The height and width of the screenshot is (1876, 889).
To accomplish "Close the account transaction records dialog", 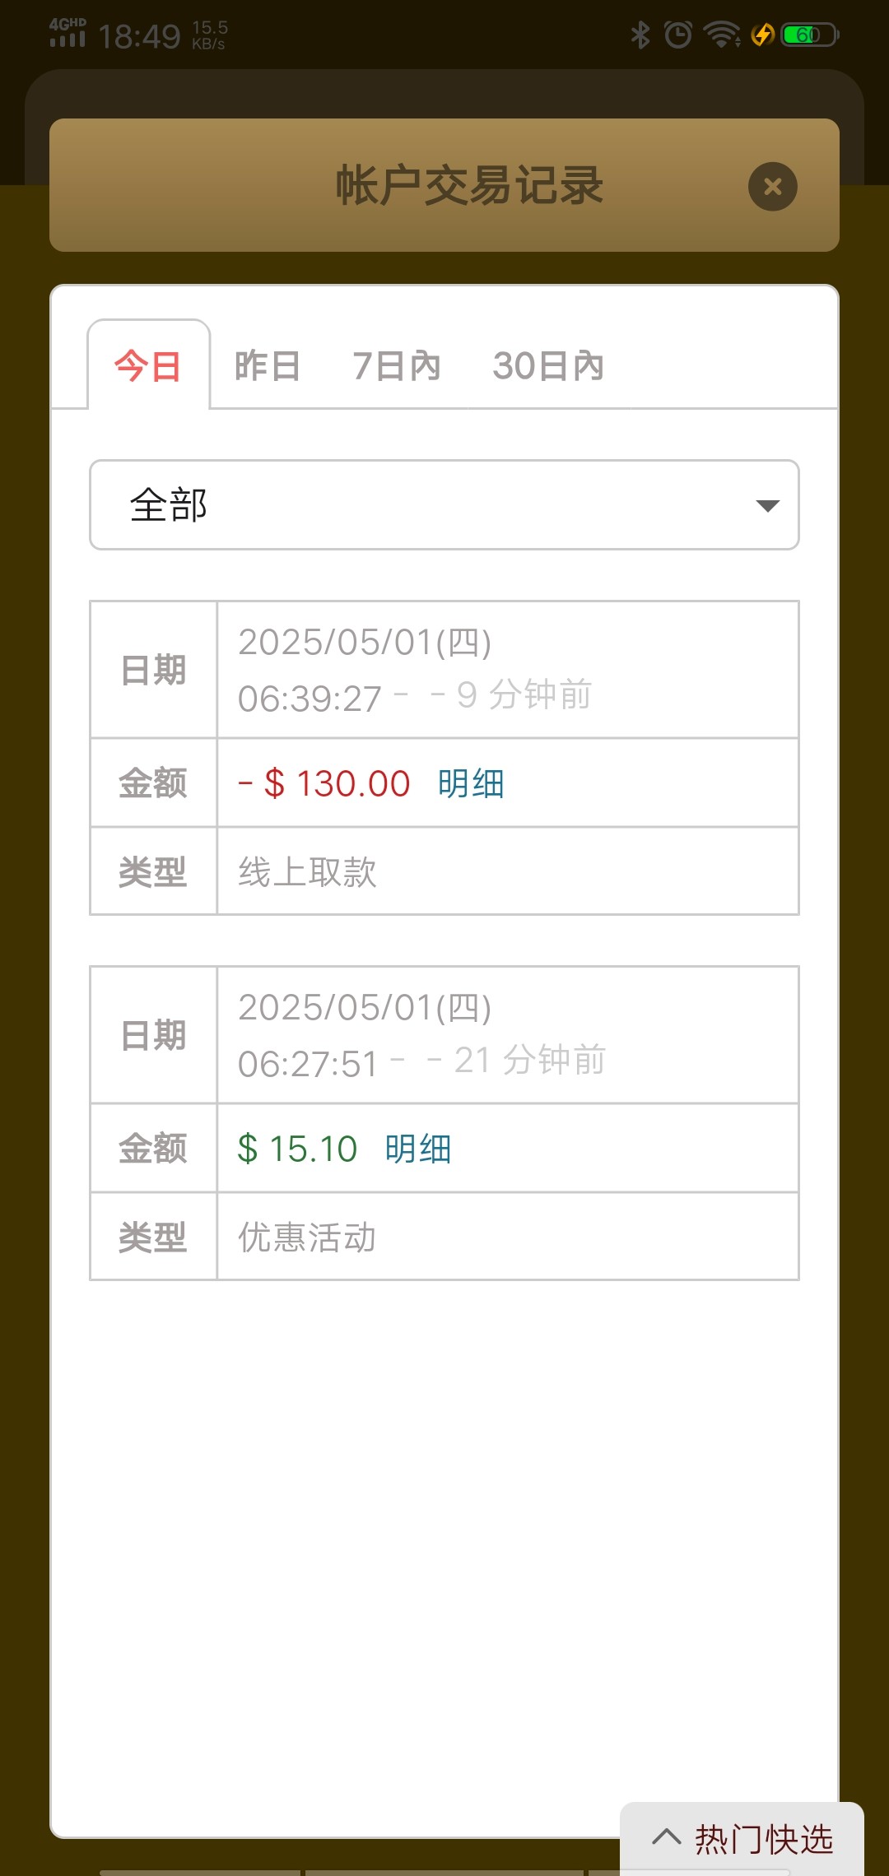I will [772, 187].
